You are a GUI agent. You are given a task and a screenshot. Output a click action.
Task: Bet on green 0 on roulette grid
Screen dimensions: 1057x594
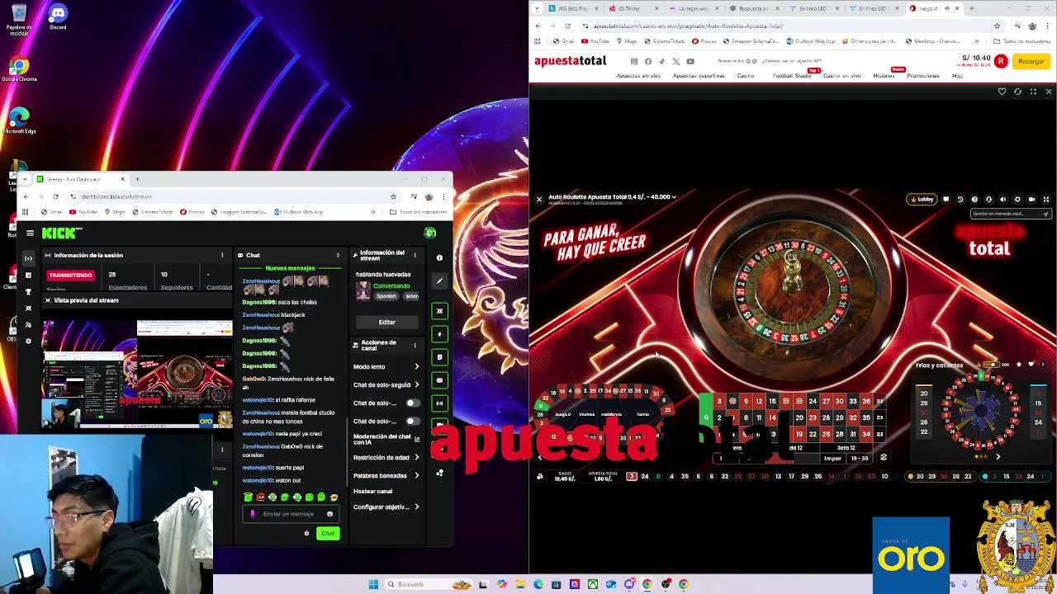click(x=705, y=417)
